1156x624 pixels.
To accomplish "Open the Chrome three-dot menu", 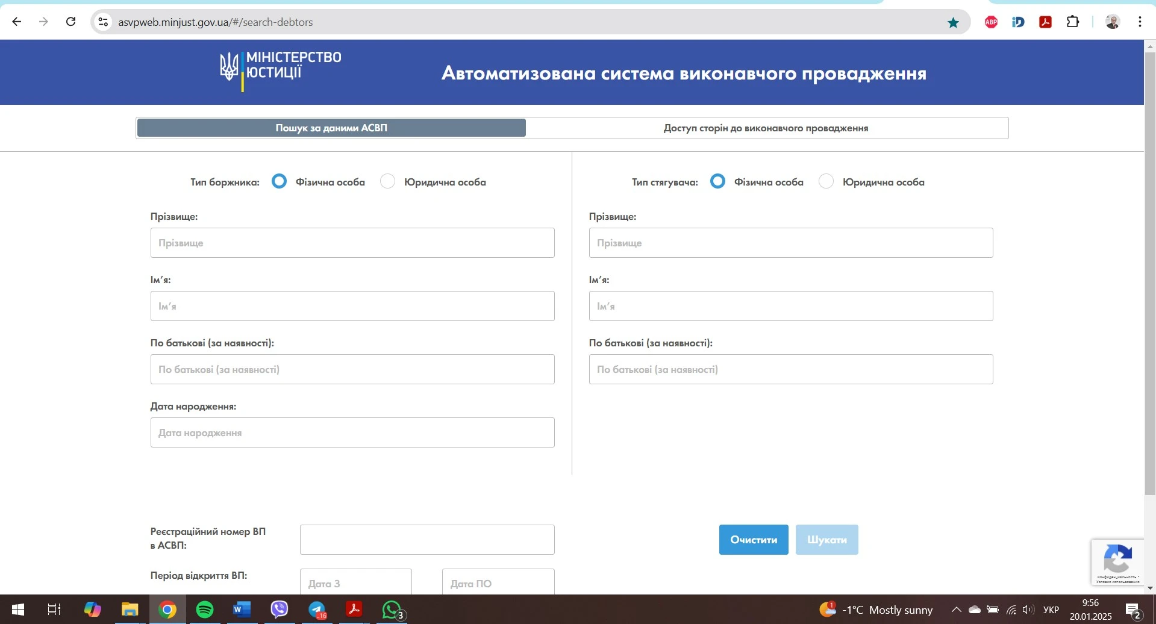I will (1139, 22).
